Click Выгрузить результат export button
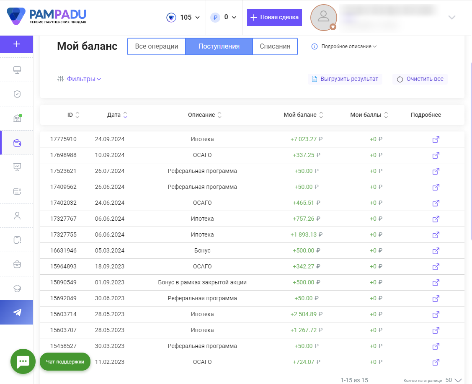Viewport: 472px width, 384px height. [x=345, y=79]
